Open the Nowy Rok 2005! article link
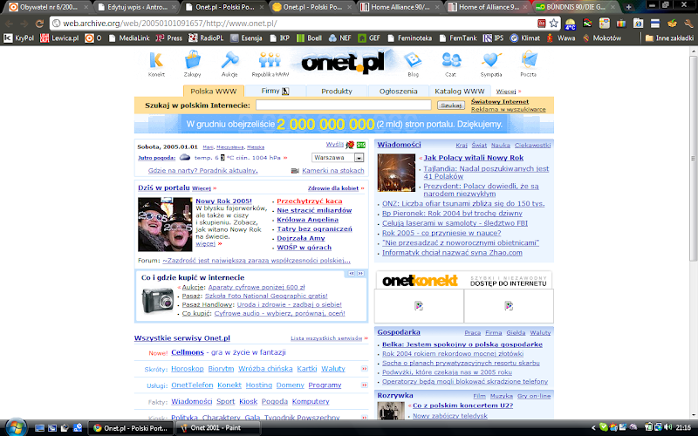Viewport: 698px width, 436px height. click(x=224, y=201)
